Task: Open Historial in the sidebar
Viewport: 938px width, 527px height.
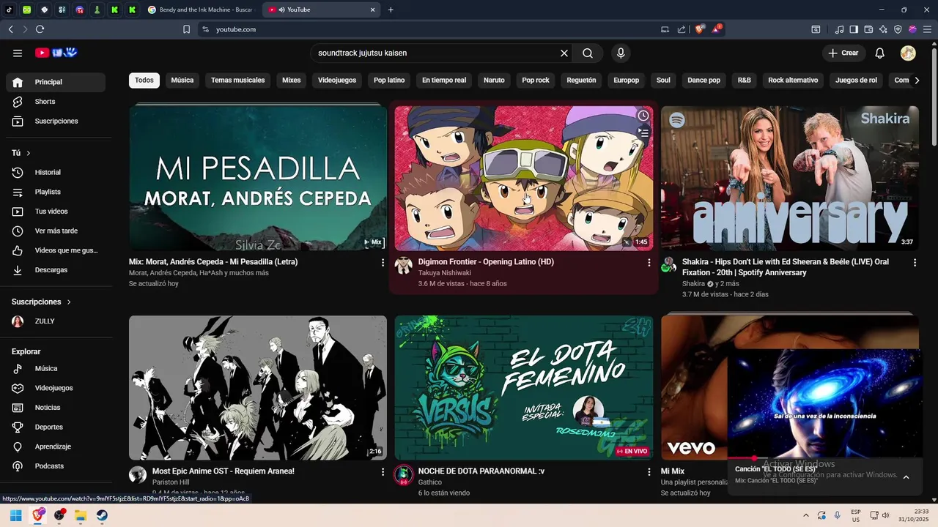Action: coord(56,172)
